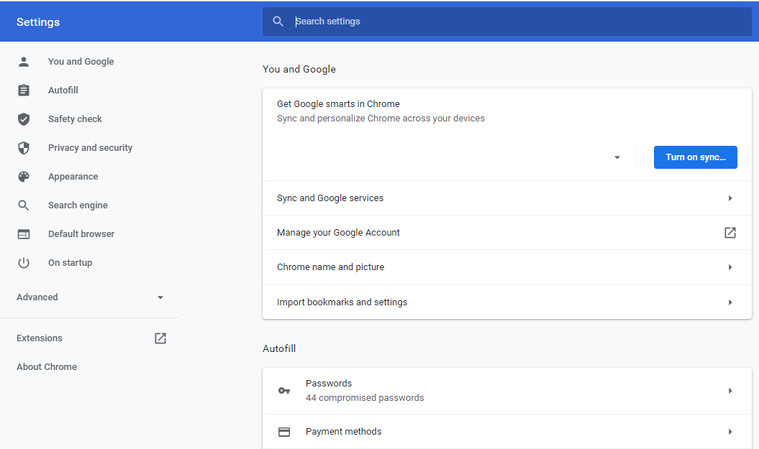Image resolution: width=759 pixels, height=449 pixels.
Task: Open Chrome name and picture row
Action: click(x=506, y=267)
